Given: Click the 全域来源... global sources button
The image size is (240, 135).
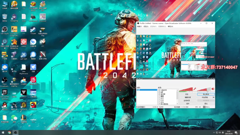Looking at the screenshot, I should coord(188,100).
